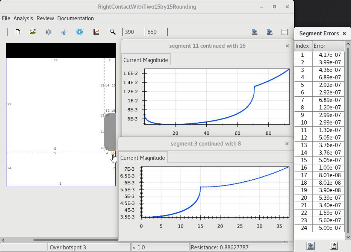351x252 pixels.
Task: Select the Current Magnitude tab in segment 3 panel
Action: pos(142,158)
